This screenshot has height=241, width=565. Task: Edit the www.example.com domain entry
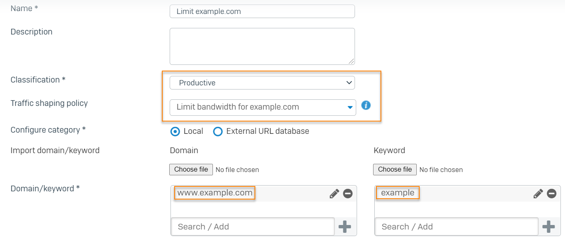tap(334, 193)
